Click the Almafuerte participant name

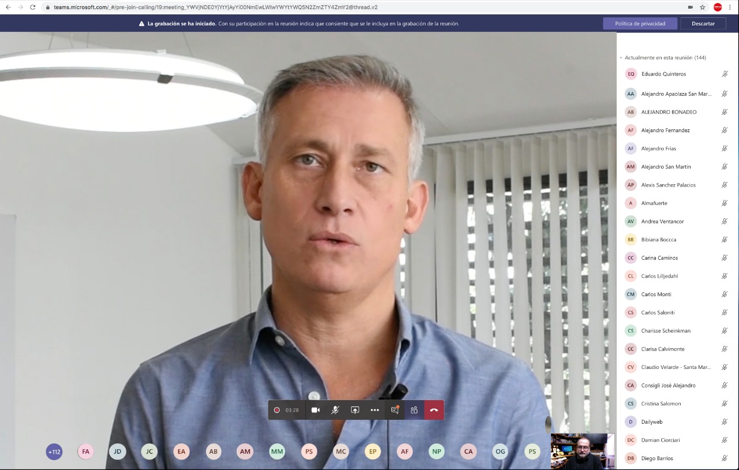pyautogui.click(x=655, y=203)
